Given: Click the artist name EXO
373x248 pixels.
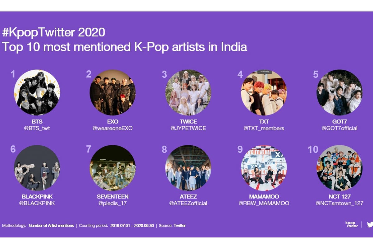Looking at the screenshot, I should click(x=113, y=122).
